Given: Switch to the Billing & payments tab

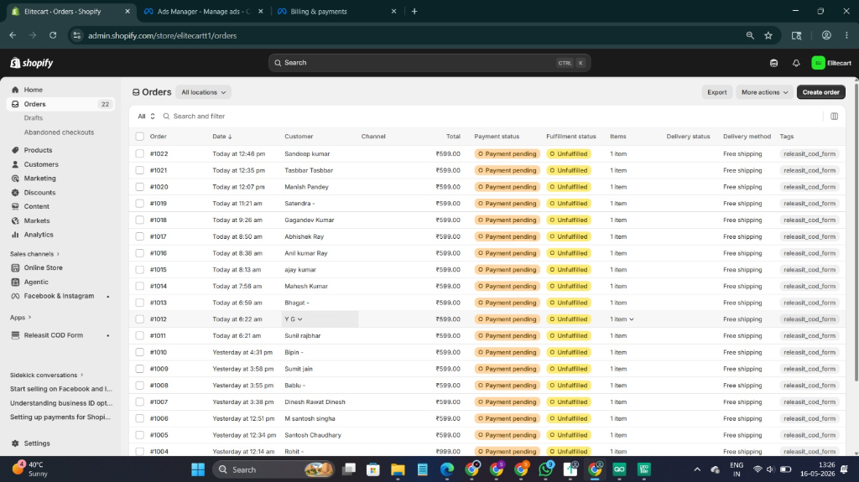Looking at the screenshot, I should click(337, 12).
